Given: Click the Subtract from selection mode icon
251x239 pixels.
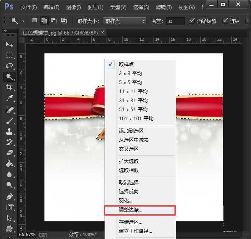Looking at the screenshot, I should [x=54, y=21].
